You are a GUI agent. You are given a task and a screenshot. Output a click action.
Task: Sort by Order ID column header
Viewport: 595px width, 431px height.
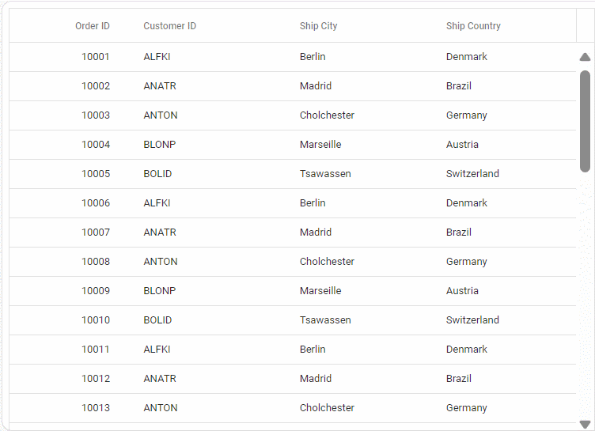(x=93, y=26)
